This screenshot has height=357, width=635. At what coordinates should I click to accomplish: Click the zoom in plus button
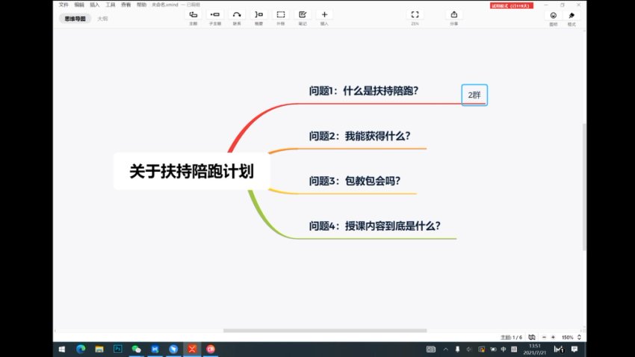coord(553,338)
